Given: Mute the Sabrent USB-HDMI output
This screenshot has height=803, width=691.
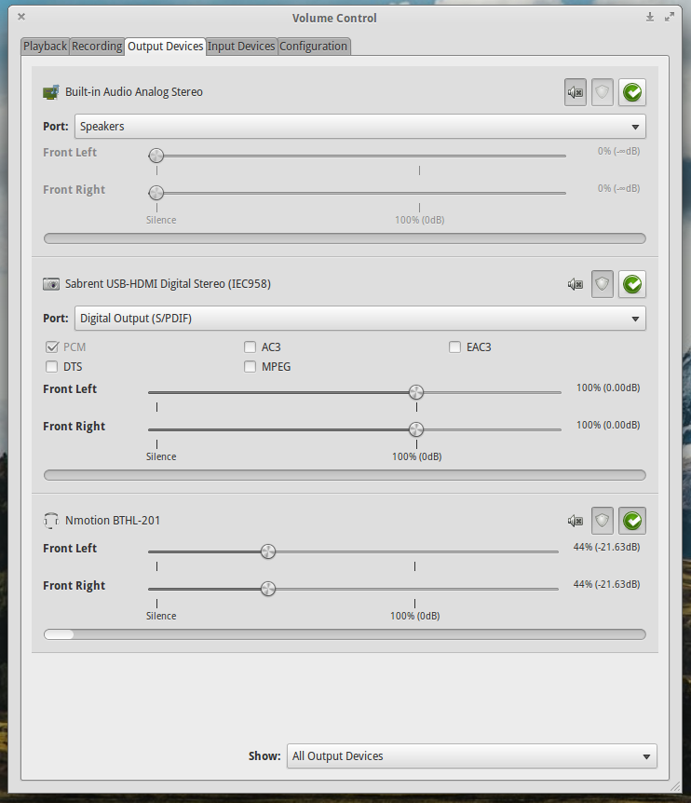Looking at the screenshot, I should 576,284.
